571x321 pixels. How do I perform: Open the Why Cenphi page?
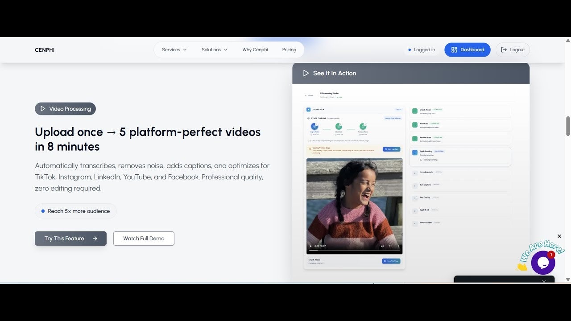pos(255,50)
